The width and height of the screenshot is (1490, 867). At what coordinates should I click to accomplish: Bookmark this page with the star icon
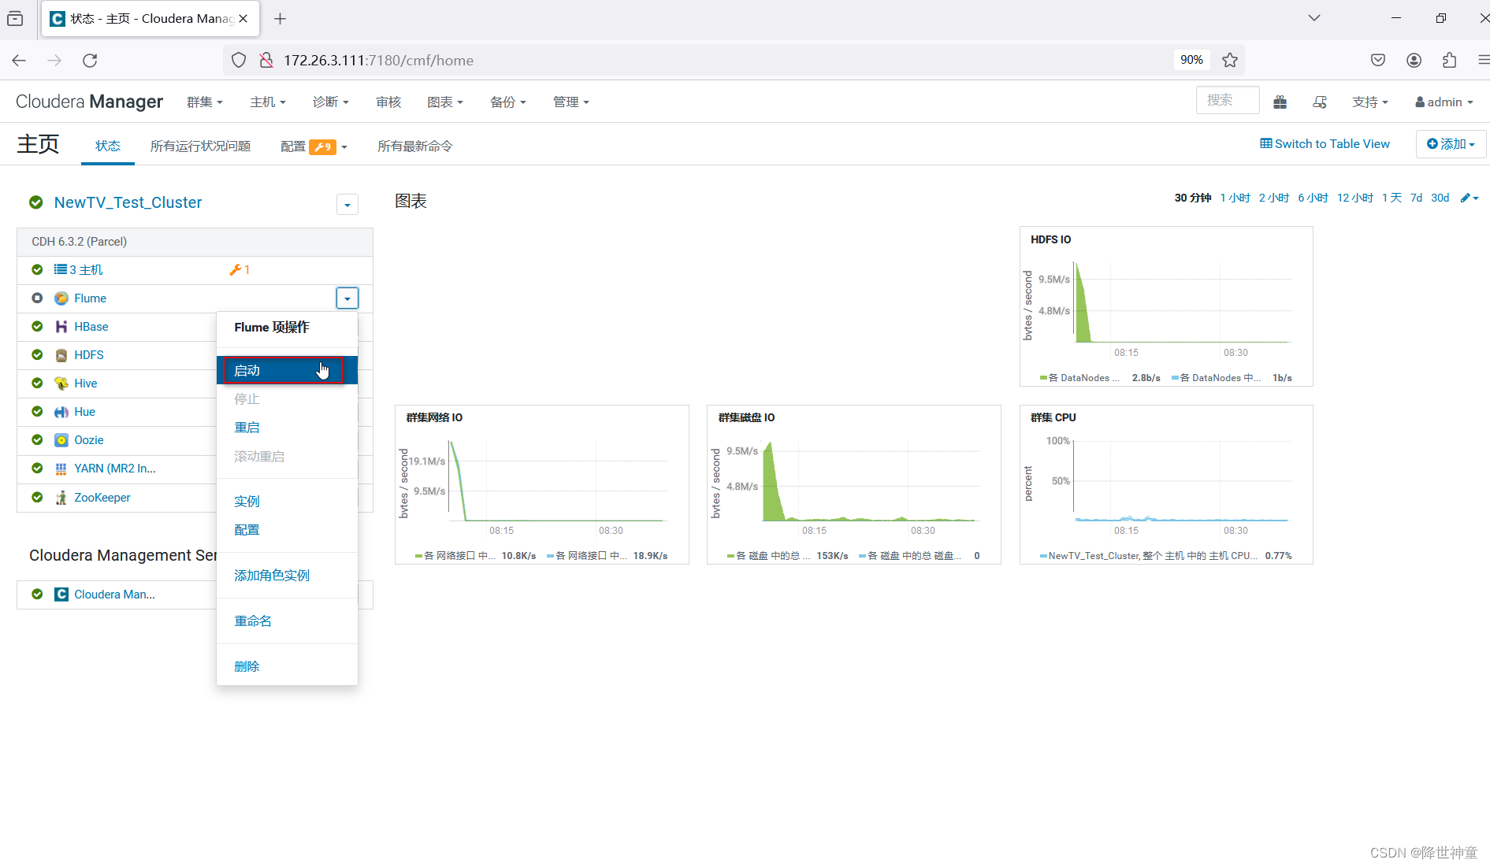1230,60
